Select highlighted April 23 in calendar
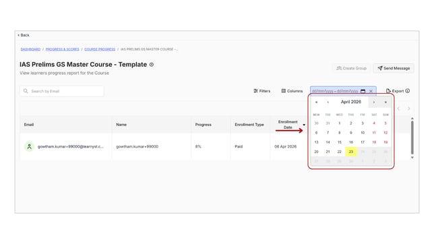 [x=351, y=152]
